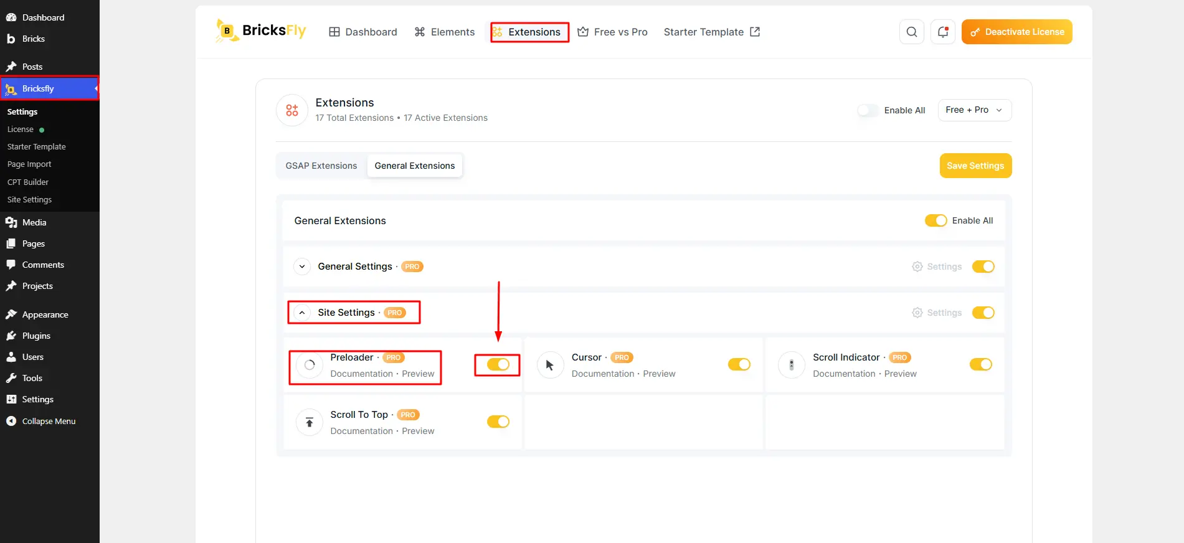Disable the Cursor extension toggle

coord(739,364)
